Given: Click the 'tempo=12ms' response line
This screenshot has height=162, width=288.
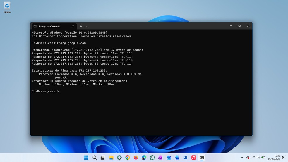Looking at the screenshot, I should click(x=82, y=64).
